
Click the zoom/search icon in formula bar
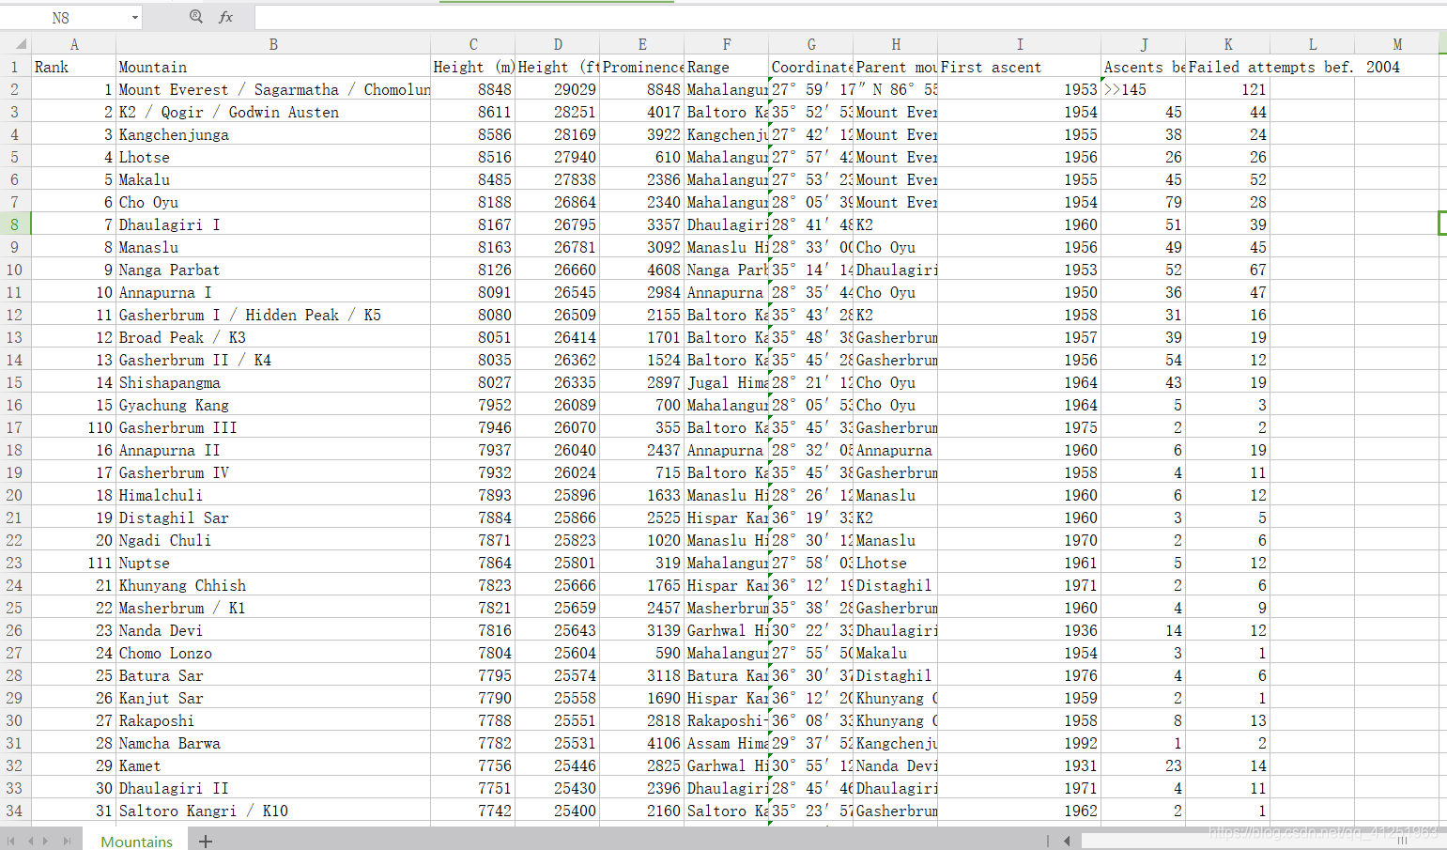[x=195, y=17]
